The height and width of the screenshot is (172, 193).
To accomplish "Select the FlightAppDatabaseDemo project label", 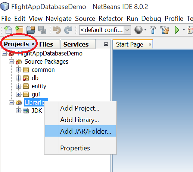I will [x=50, y=54].
